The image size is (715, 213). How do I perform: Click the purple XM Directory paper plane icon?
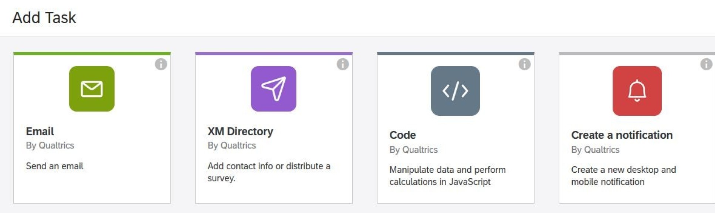[x=274, y=89]
